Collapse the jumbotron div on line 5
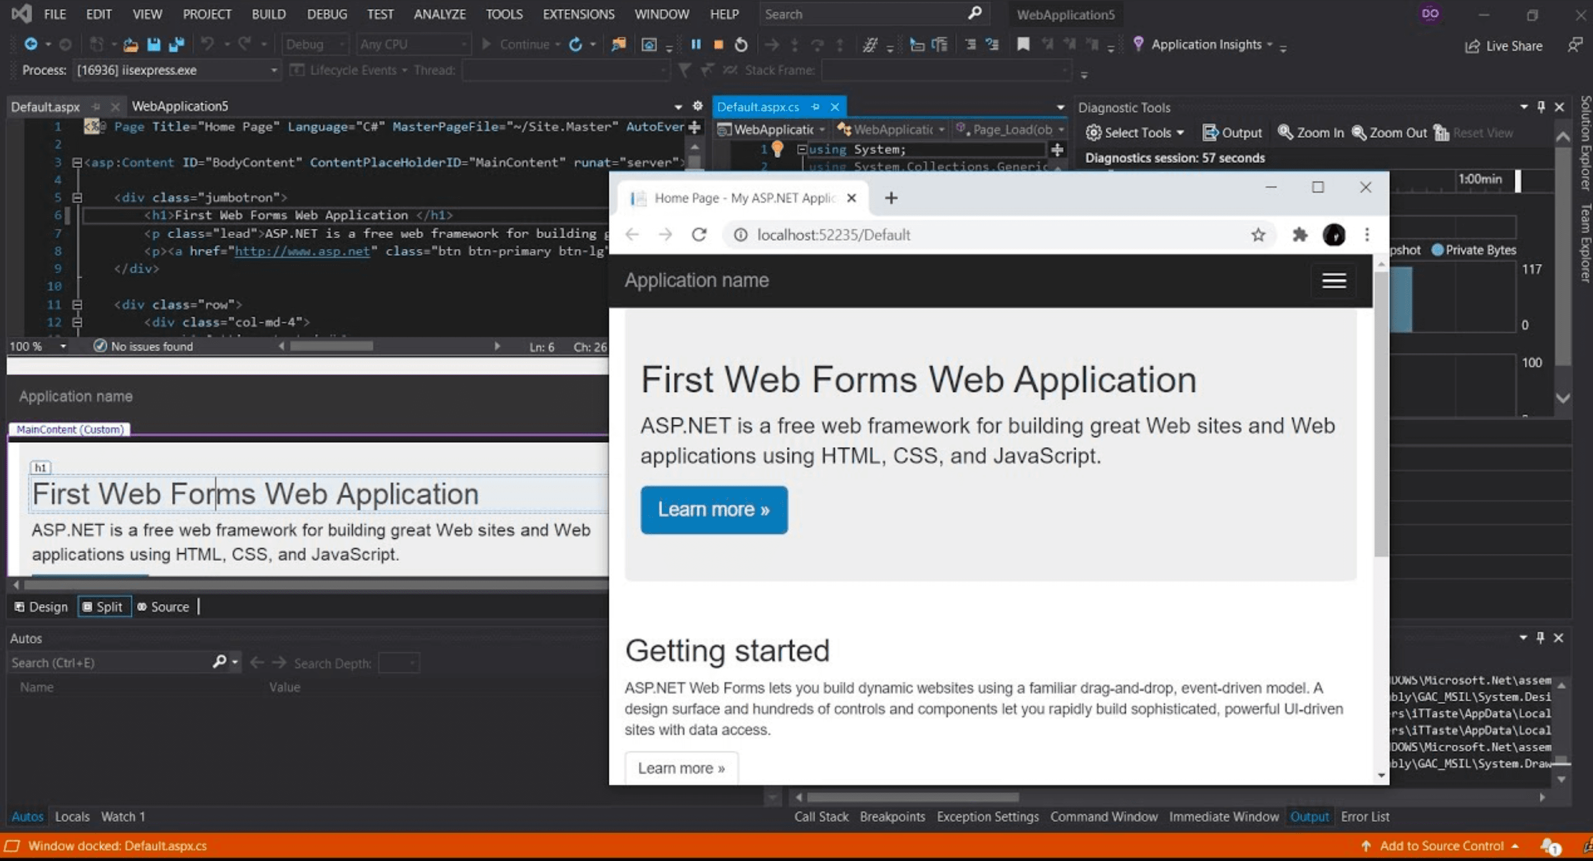 coord(77,198)
